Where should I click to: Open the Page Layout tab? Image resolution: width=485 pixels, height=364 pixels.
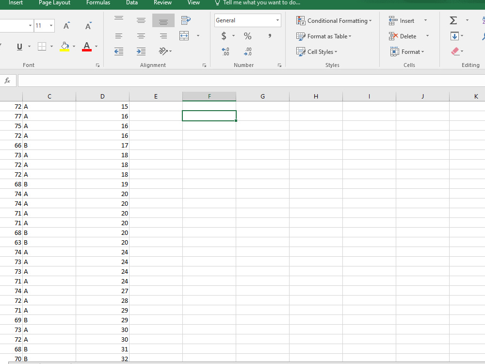tap(54, 3)
